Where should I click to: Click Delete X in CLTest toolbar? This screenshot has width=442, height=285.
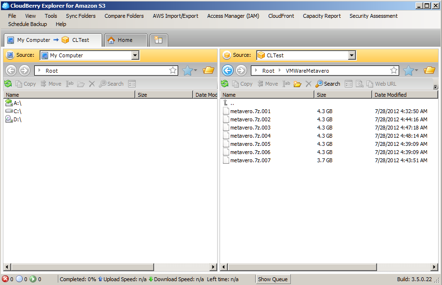click(308, 84)
